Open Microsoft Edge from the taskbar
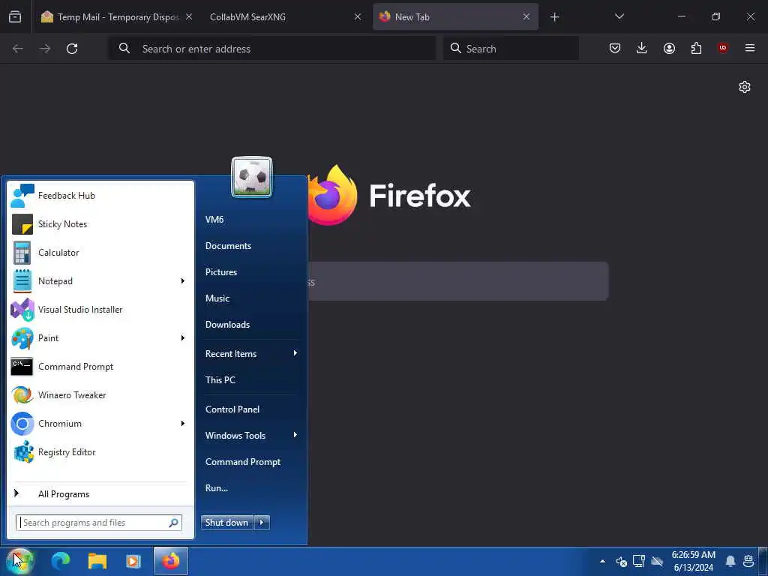Image resolution: width=768 pixels, height=576 pixels. 61,561
